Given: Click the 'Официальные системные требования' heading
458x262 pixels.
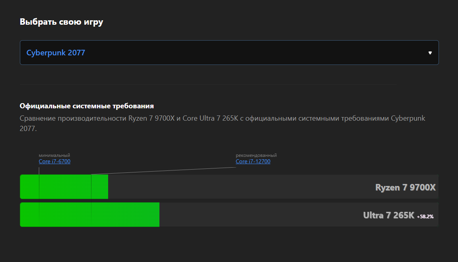Looking at the screenshot, I should pyautogui.click(x=87, y=106).
